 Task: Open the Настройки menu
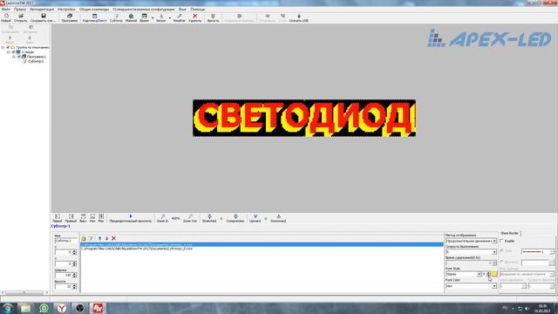pyautogui.click(x=66, y=10)
